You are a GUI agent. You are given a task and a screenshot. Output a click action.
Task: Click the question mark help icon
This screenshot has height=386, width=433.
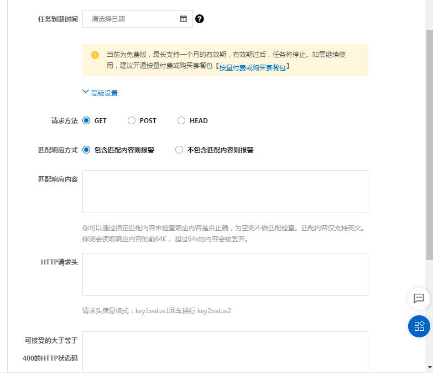[x=200, y=19]
